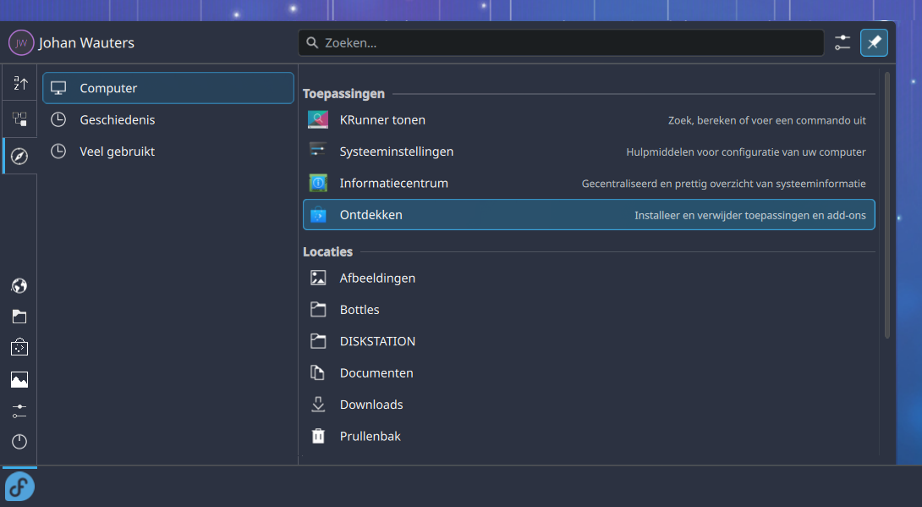922x507 pixels.
Task: Click the Zoeken search field
Action: point(561,42)
